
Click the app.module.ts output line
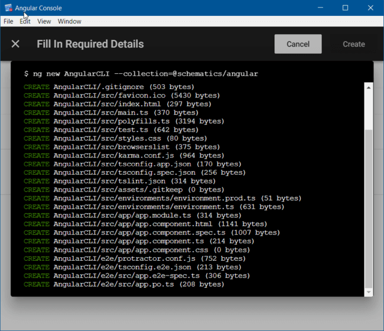132,215
